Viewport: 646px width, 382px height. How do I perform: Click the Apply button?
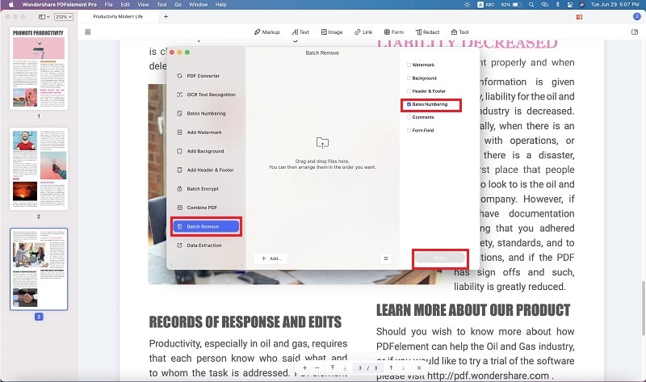point(439,258)
